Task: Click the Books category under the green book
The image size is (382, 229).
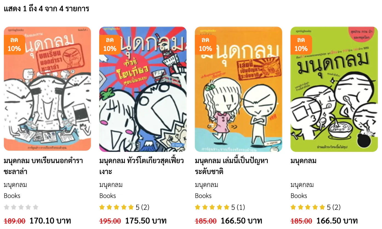Action: pyautogui.click(x=299, y=196)
